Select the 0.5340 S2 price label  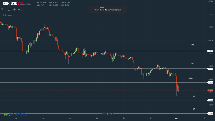coord(210,113)
